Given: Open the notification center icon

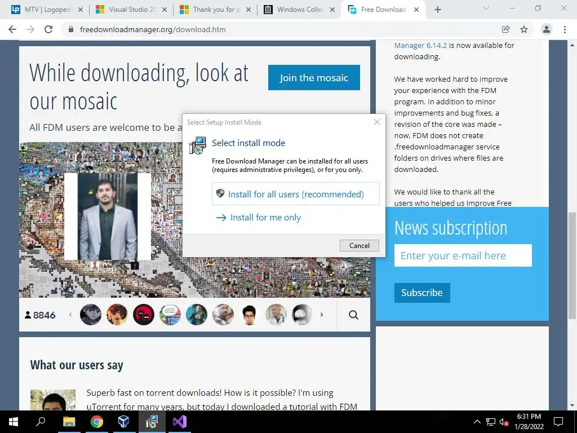Looking at the screenshot, I should (558, 422).
